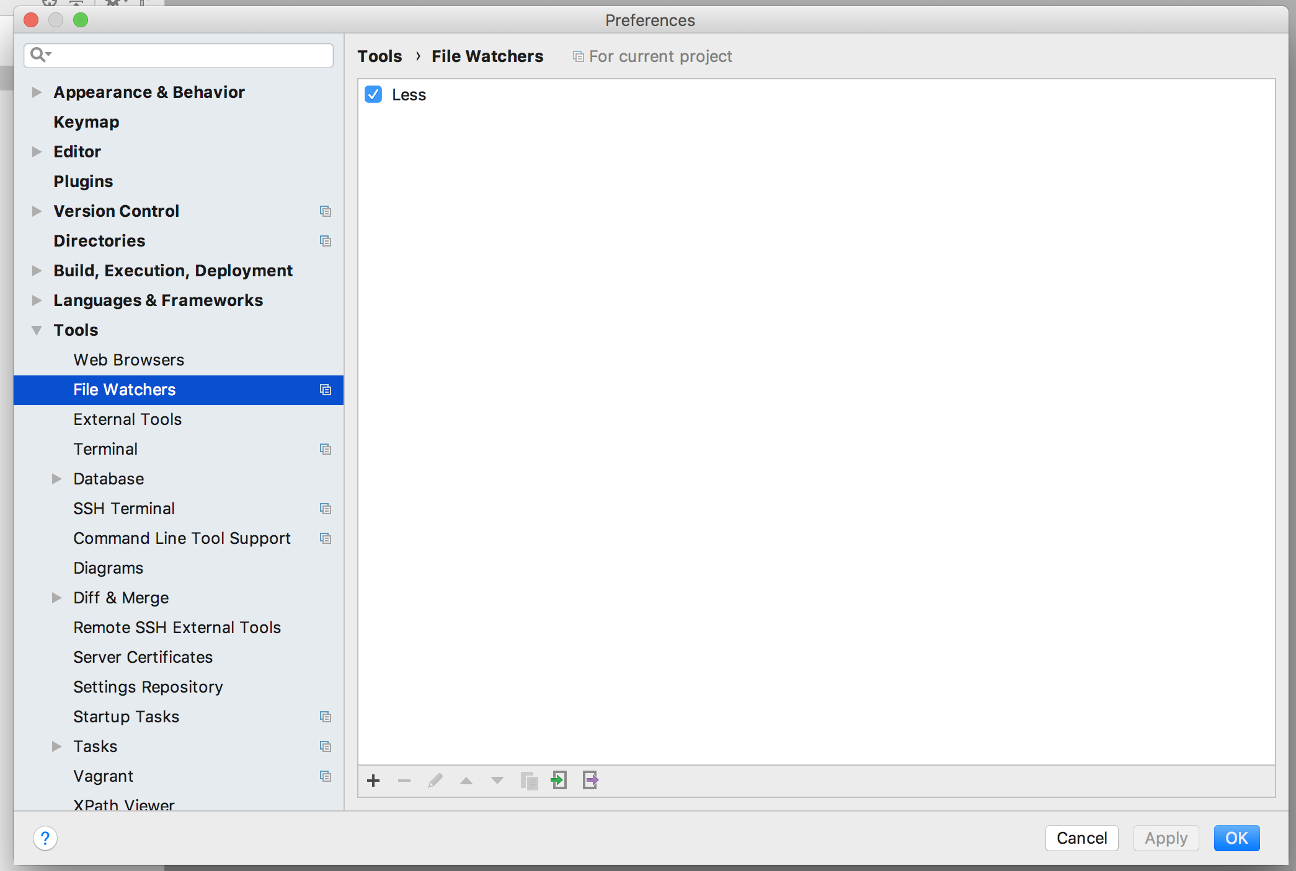Select SSH Terminal settings item
This screenshot has width=1296, height=871.
(x=124, y=509)
